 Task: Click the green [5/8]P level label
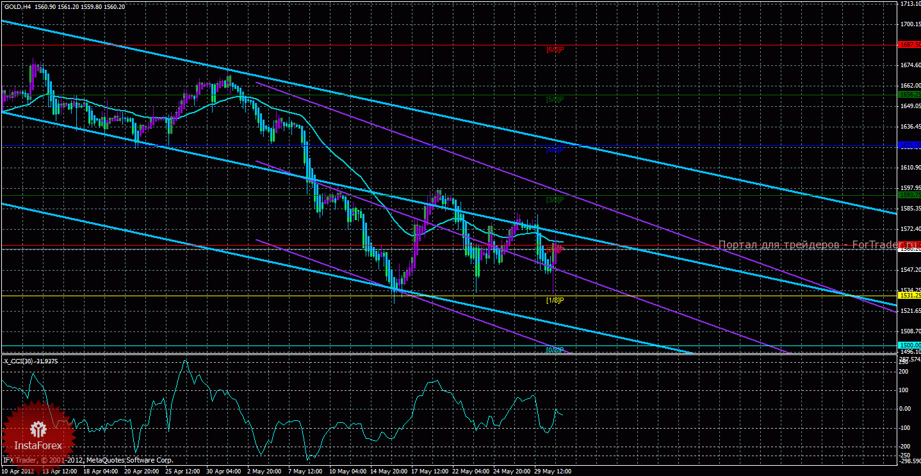(x=555, y=99)
